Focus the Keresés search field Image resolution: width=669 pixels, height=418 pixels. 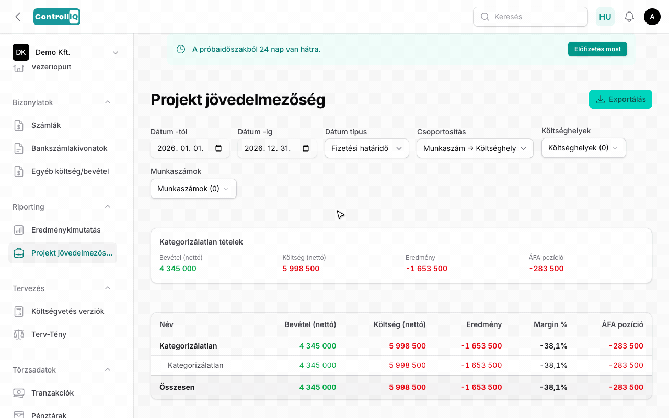pyautogui.click(x=530, y=17)
